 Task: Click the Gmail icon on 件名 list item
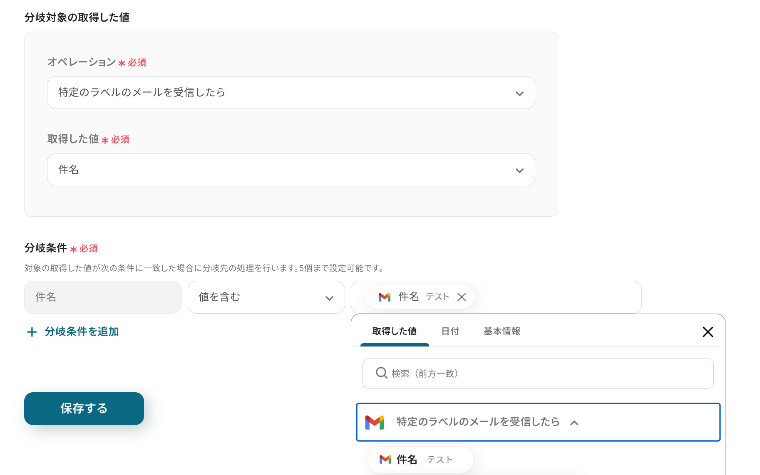click(385, 460)
